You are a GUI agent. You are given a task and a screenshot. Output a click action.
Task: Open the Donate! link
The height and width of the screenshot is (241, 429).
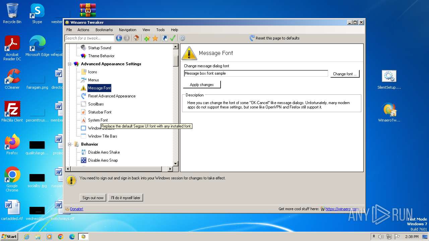click(76, 209)
